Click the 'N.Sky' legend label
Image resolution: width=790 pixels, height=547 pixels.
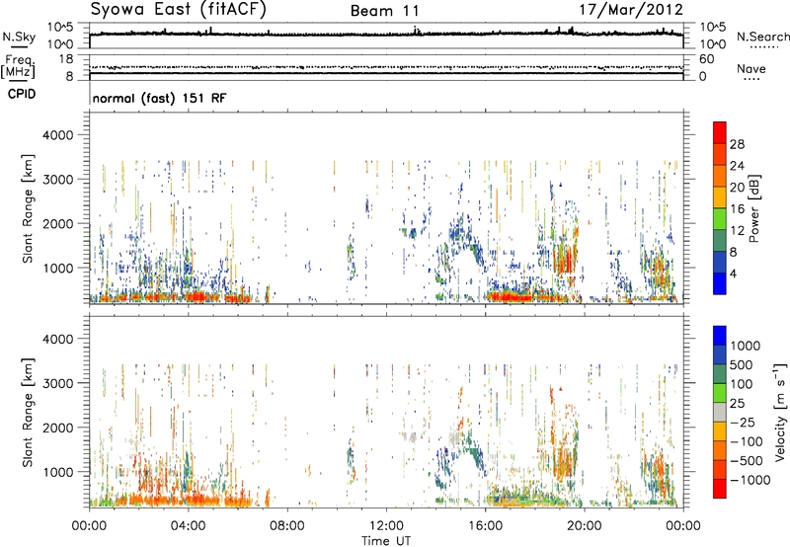tap(19, 37)
